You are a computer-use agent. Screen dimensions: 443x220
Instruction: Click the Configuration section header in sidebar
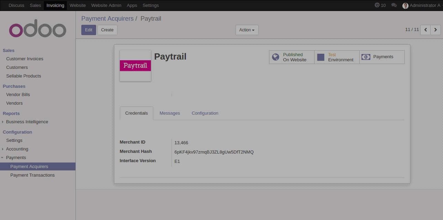pyautogui.click(x=18, y=132)
